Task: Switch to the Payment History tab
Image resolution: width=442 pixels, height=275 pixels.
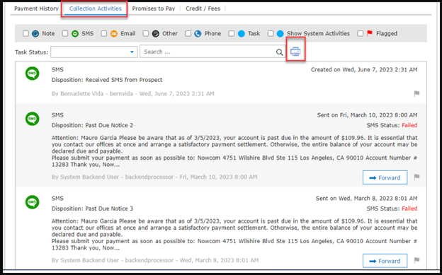Action: coord(36,8)
